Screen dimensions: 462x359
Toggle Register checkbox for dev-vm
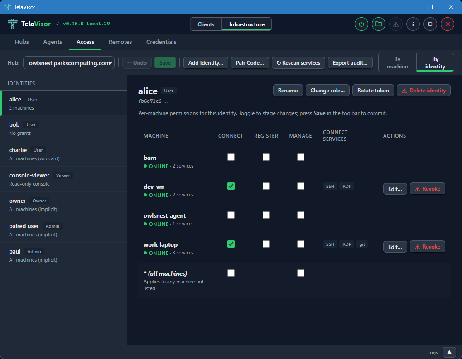click(x=266, y=186)
